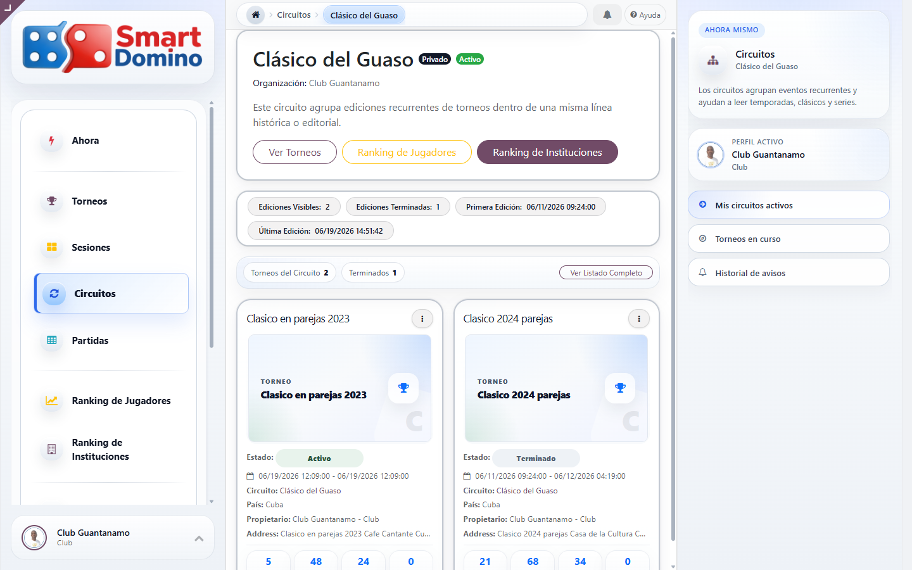Click the Primera Edición date chip

click(x=531, y=207)
